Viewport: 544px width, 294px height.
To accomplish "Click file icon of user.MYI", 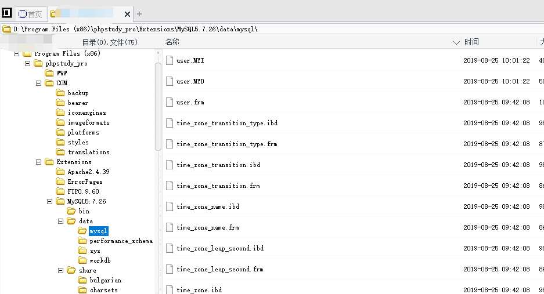I will [170, 60].
